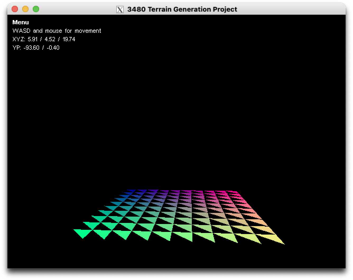Select the YP yaw and pitch readout
Screen dimensions: 353x280
pos(36,48)
